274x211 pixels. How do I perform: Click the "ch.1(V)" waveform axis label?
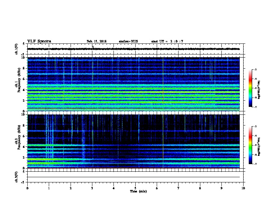pos(16,49)
